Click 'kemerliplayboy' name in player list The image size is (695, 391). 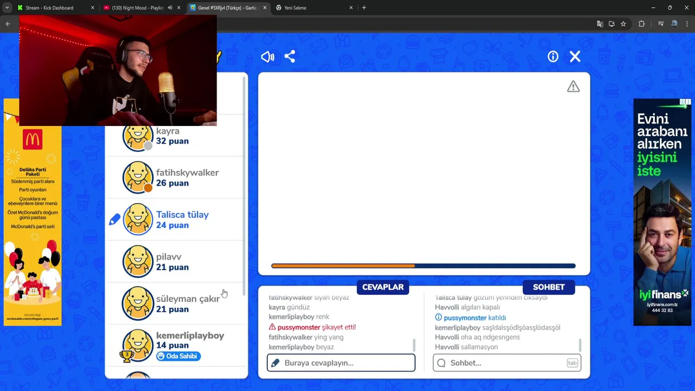[x=190, y=336]
